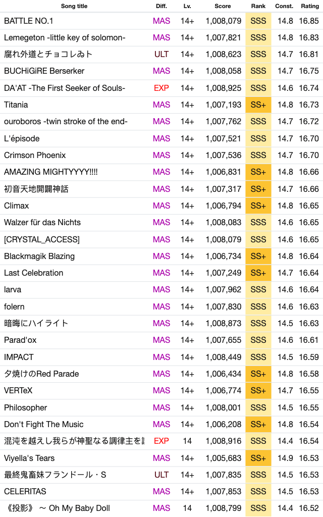Click the Const. column header

284,6
